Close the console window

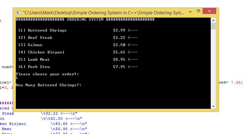[x=209, y=11]
